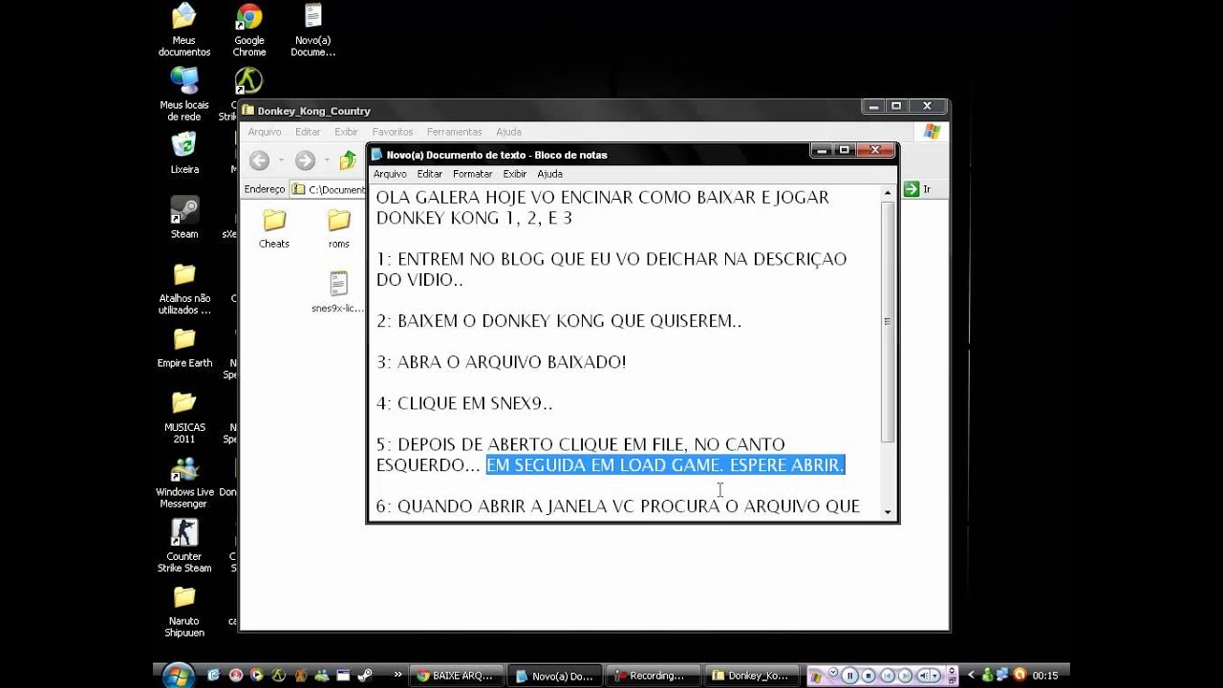Image resolution: width=1223 pixels, height=688 pixels.
Task: Launch Windows Media Player from Quick Launch
Action: click(x=256, y=675)
